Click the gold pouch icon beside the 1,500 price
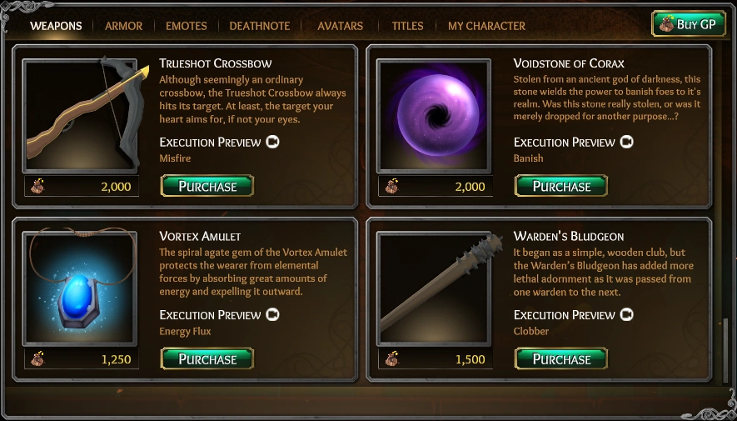Image resolution: width=737 pixels, height=421 pixels. click(391, 359)
